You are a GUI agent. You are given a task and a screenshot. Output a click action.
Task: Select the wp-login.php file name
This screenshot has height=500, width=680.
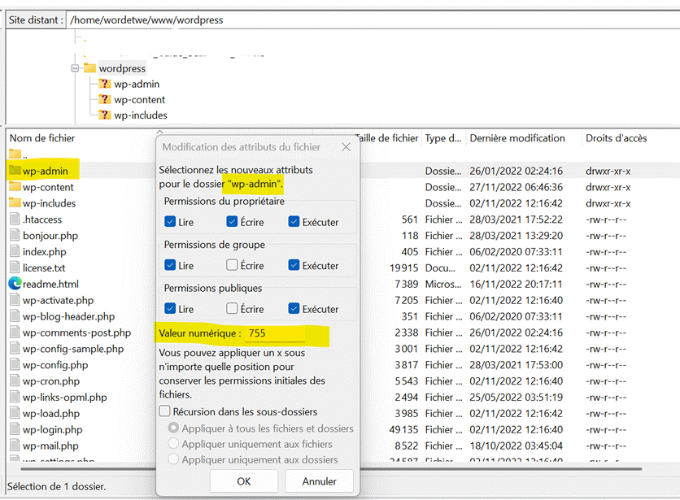tap(53, 430)
